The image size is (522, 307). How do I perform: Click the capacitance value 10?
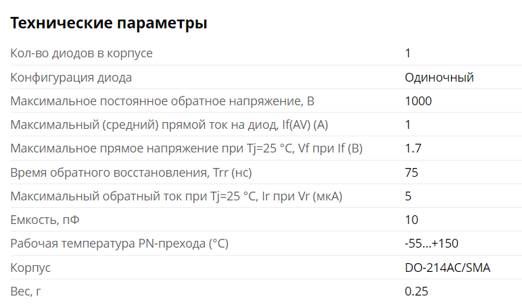412,220
